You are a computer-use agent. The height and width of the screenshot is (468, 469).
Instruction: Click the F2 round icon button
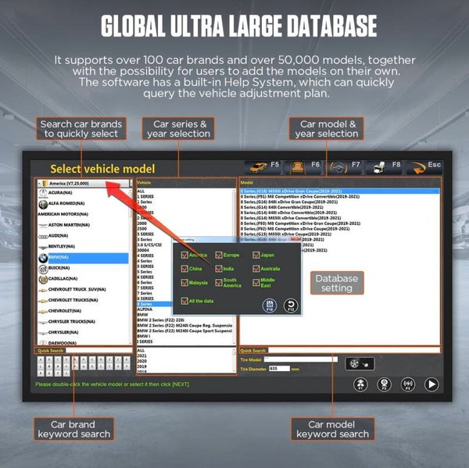coord(384,384)
